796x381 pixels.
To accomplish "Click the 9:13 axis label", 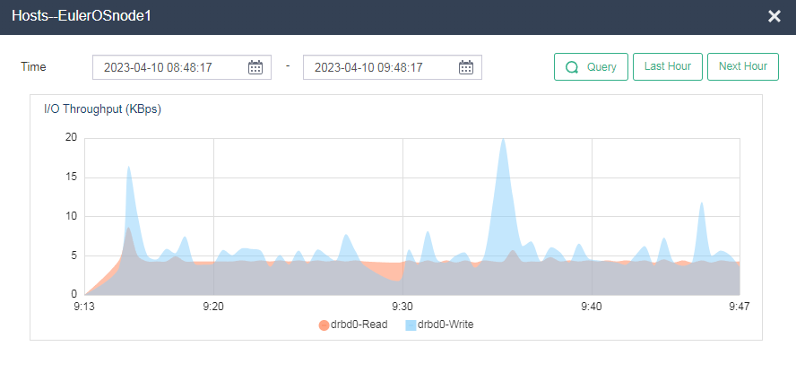I will coord(85,307).
